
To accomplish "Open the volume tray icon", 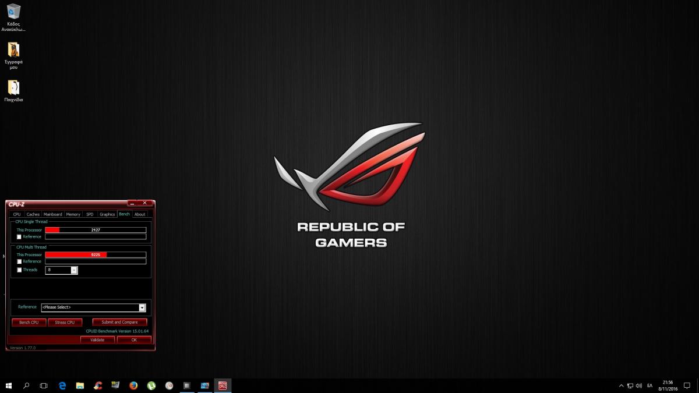I will [x=639, y=385].
